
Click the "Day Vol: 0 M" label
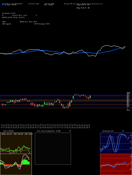point(83,8)
